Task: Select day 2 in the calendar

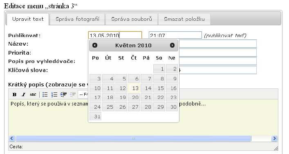Action: pyautogui.click(x=172, y=69)
